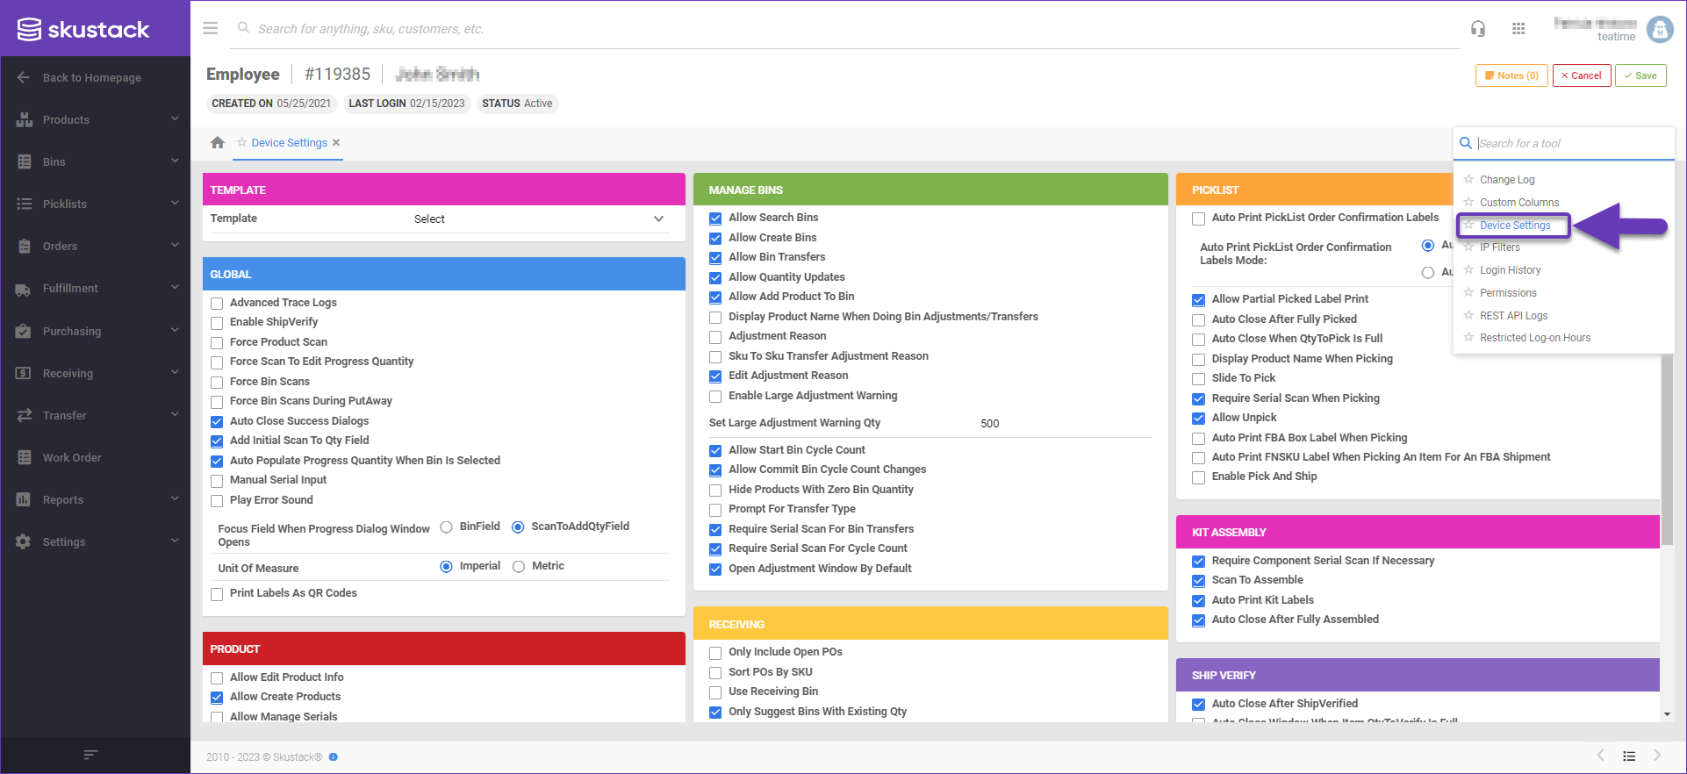This screenshot has width=1687, height=774.
Task: Click the hamburger menu icon in top bar
Action: point(211,28)
